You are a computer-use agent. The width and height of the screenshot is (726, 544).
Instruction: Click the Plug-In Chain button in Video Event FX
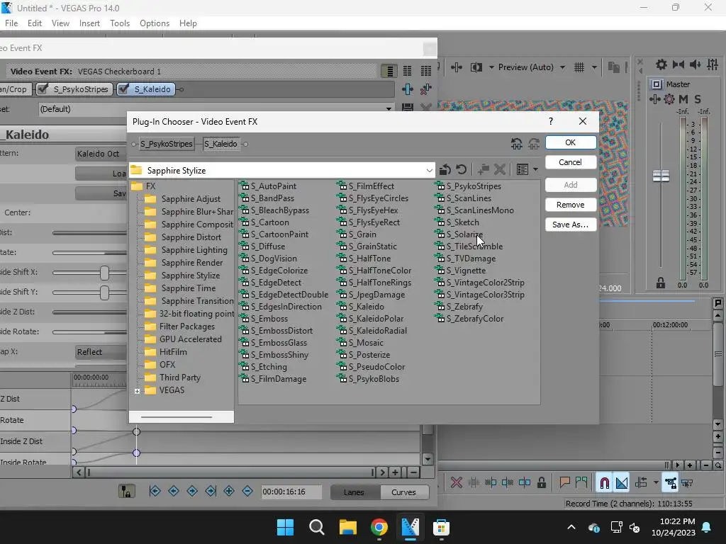[x=408, y=89]
